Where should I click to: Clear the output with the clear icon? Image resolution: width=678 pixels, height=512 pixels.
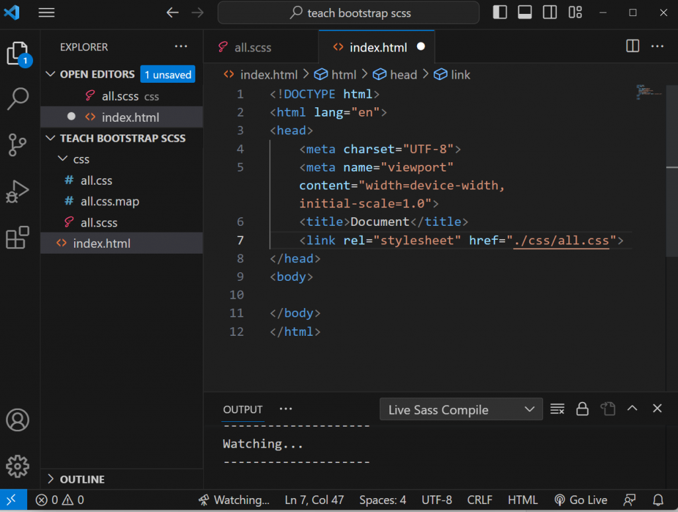[557, 409]
